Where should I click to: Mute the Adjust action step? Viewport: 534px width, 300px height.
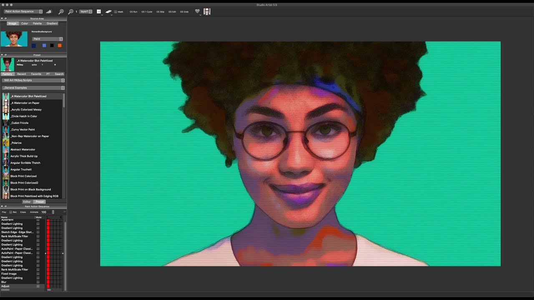tap(38, 286)
